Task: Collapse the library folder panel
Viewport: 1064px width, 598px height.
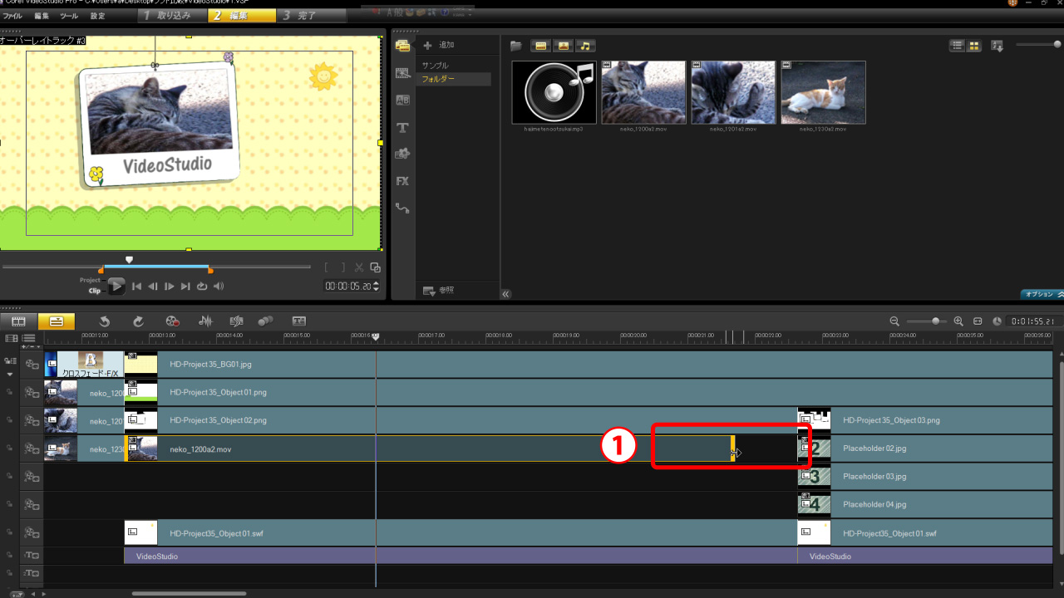Action: coord(505,293)
